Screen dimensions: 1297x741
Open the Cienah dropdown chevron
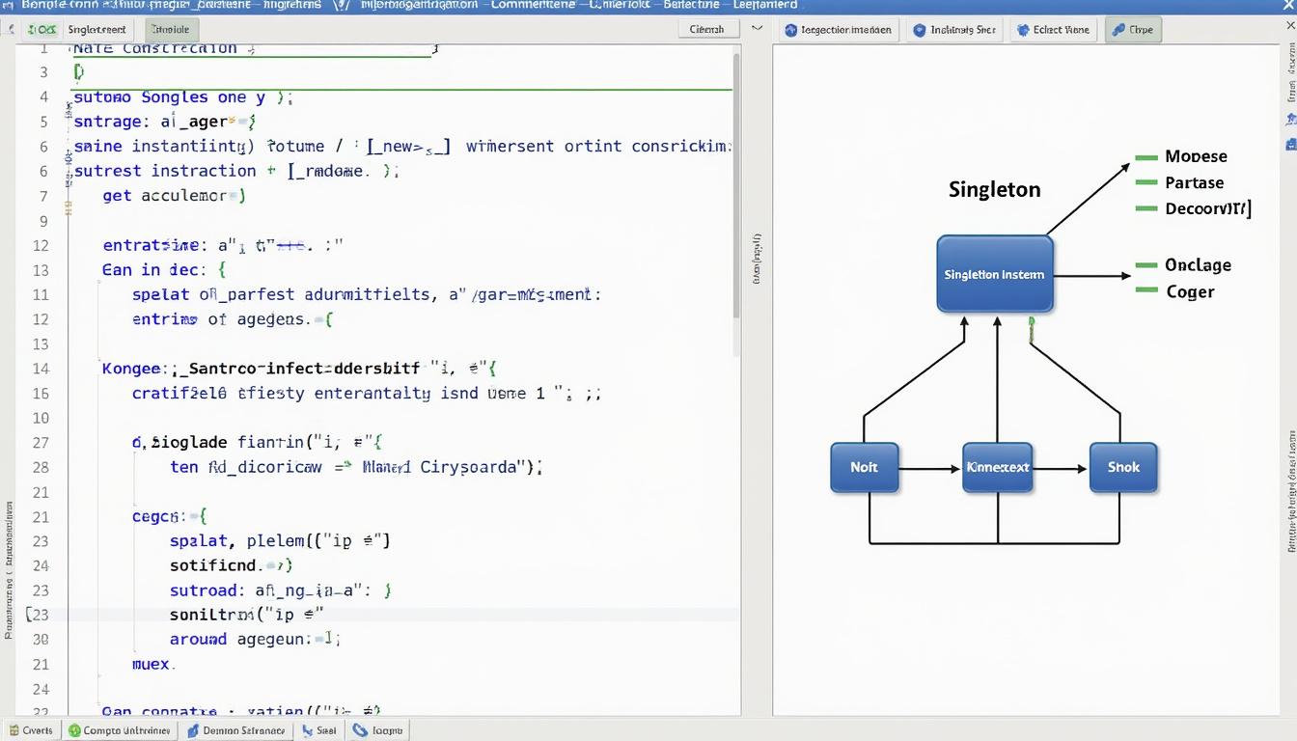[757, 29]
